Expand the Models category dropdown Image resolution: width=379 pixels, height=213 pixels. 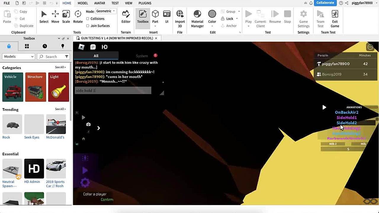click(x=19, y=57)
